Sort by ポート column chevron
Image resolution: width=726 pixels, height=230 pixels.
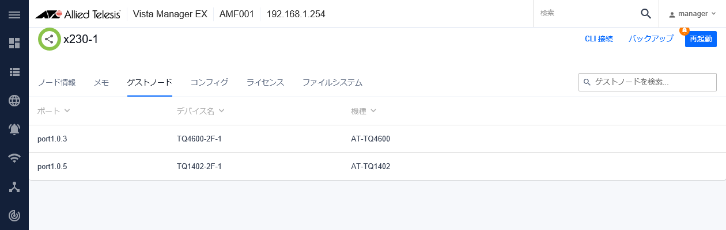click(67, 111)
